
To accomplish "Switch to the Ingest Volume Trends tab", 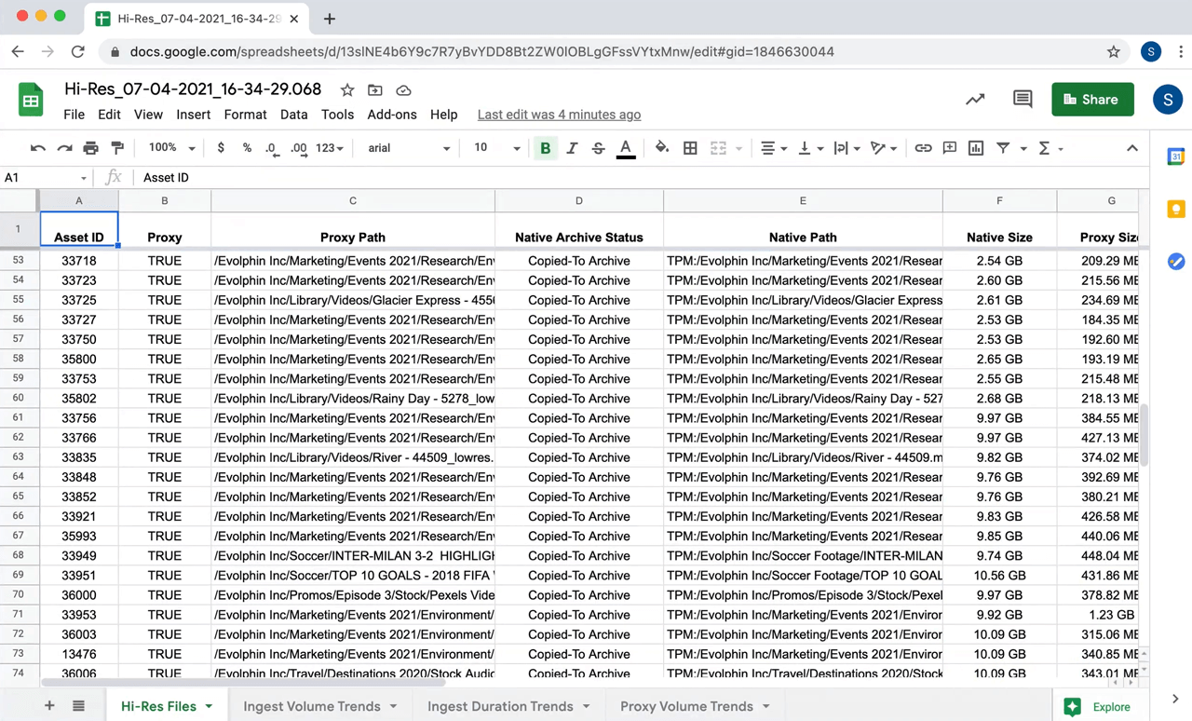I will [312, 706].
